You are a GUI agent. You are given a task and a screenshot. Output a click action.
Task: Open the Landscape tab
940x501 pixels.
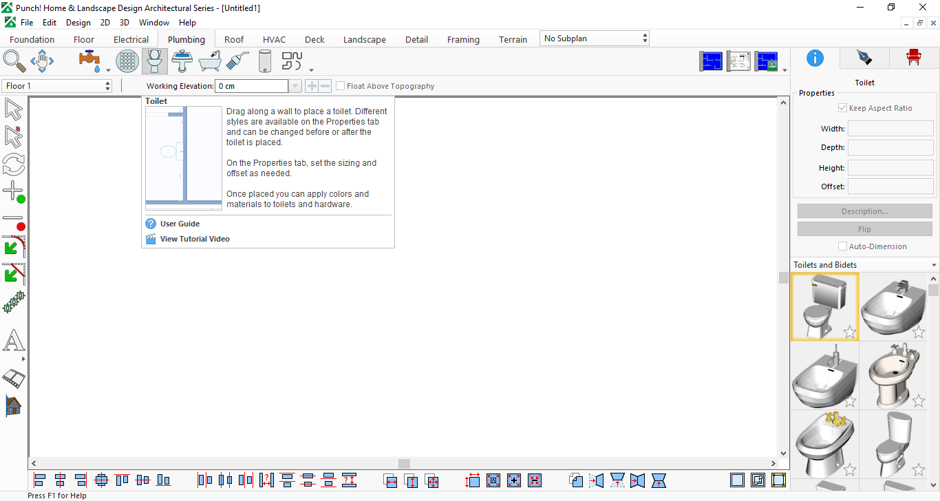365,39
